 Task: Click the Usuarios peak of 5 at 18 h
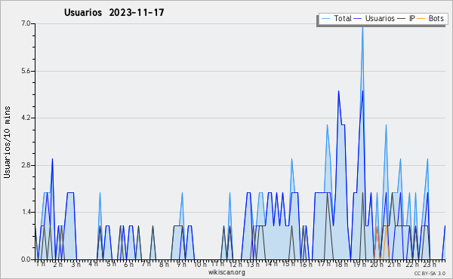[338, 92]
